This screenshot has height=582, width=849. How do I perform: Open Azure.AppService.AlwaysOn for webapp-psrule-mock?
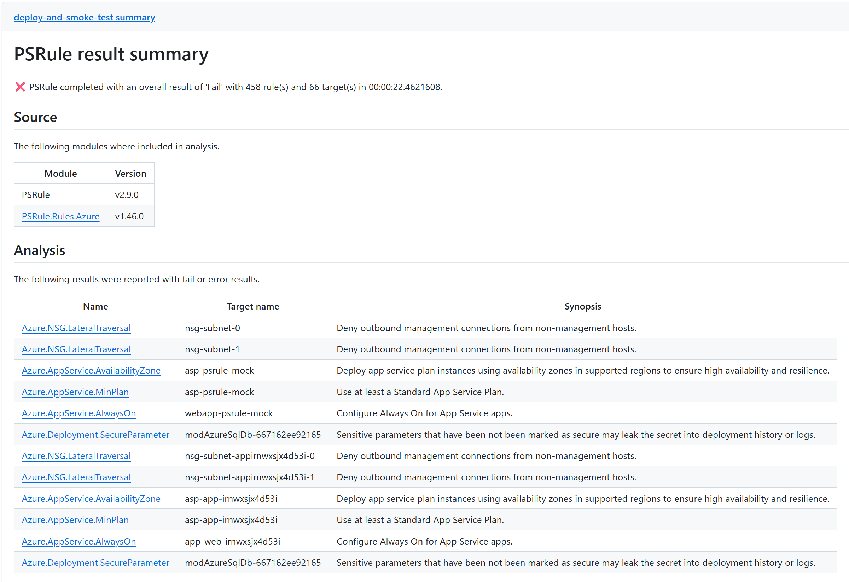pos(78,413)
